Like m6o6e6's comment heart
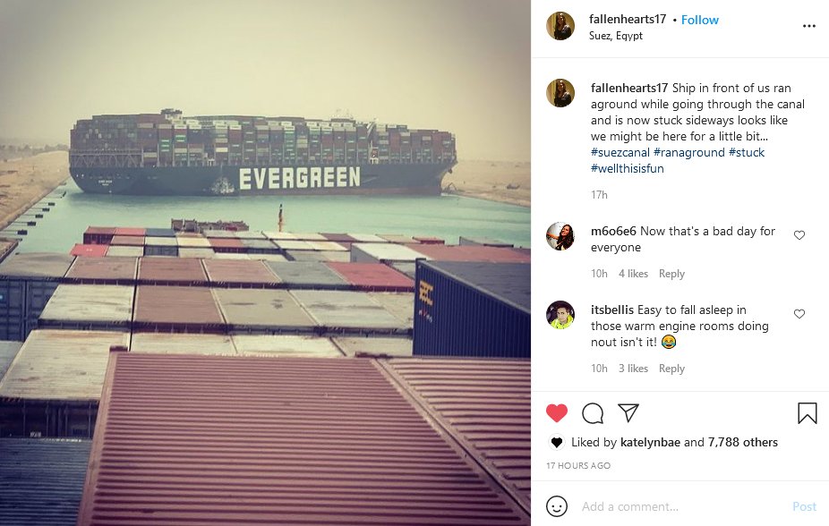The width and height of the screenshot is (829, 526). [799, 235]
